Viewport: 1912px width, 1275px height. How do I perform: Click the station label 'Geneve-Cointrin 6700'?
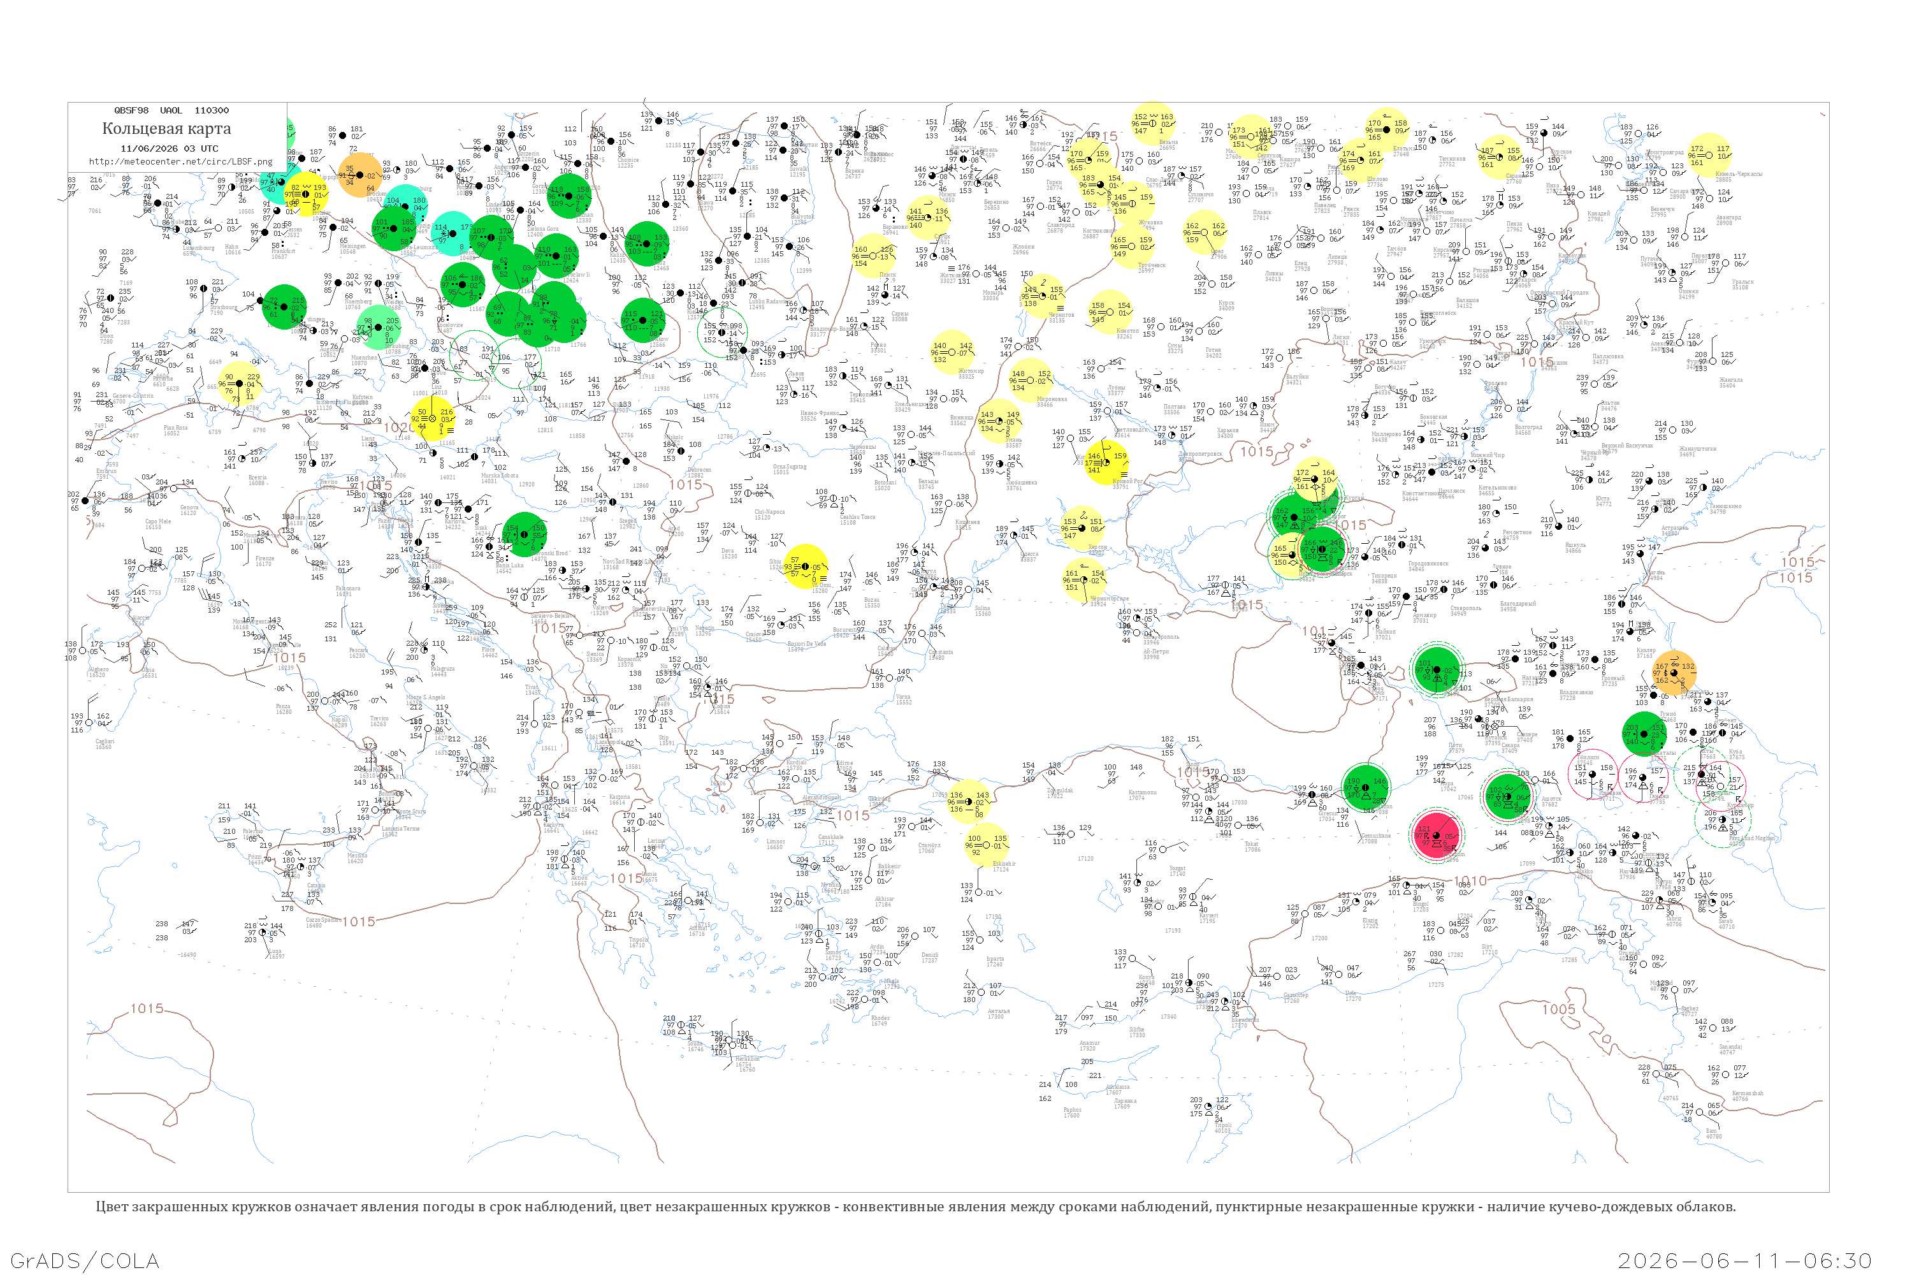coord(133,398)
